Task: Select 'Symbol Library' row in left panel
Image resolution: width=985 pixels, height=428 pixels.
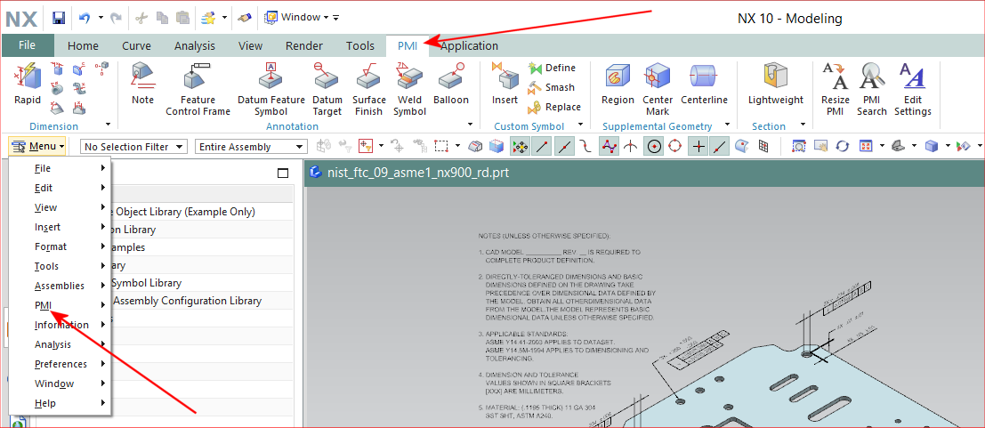Action: point(147,283)
